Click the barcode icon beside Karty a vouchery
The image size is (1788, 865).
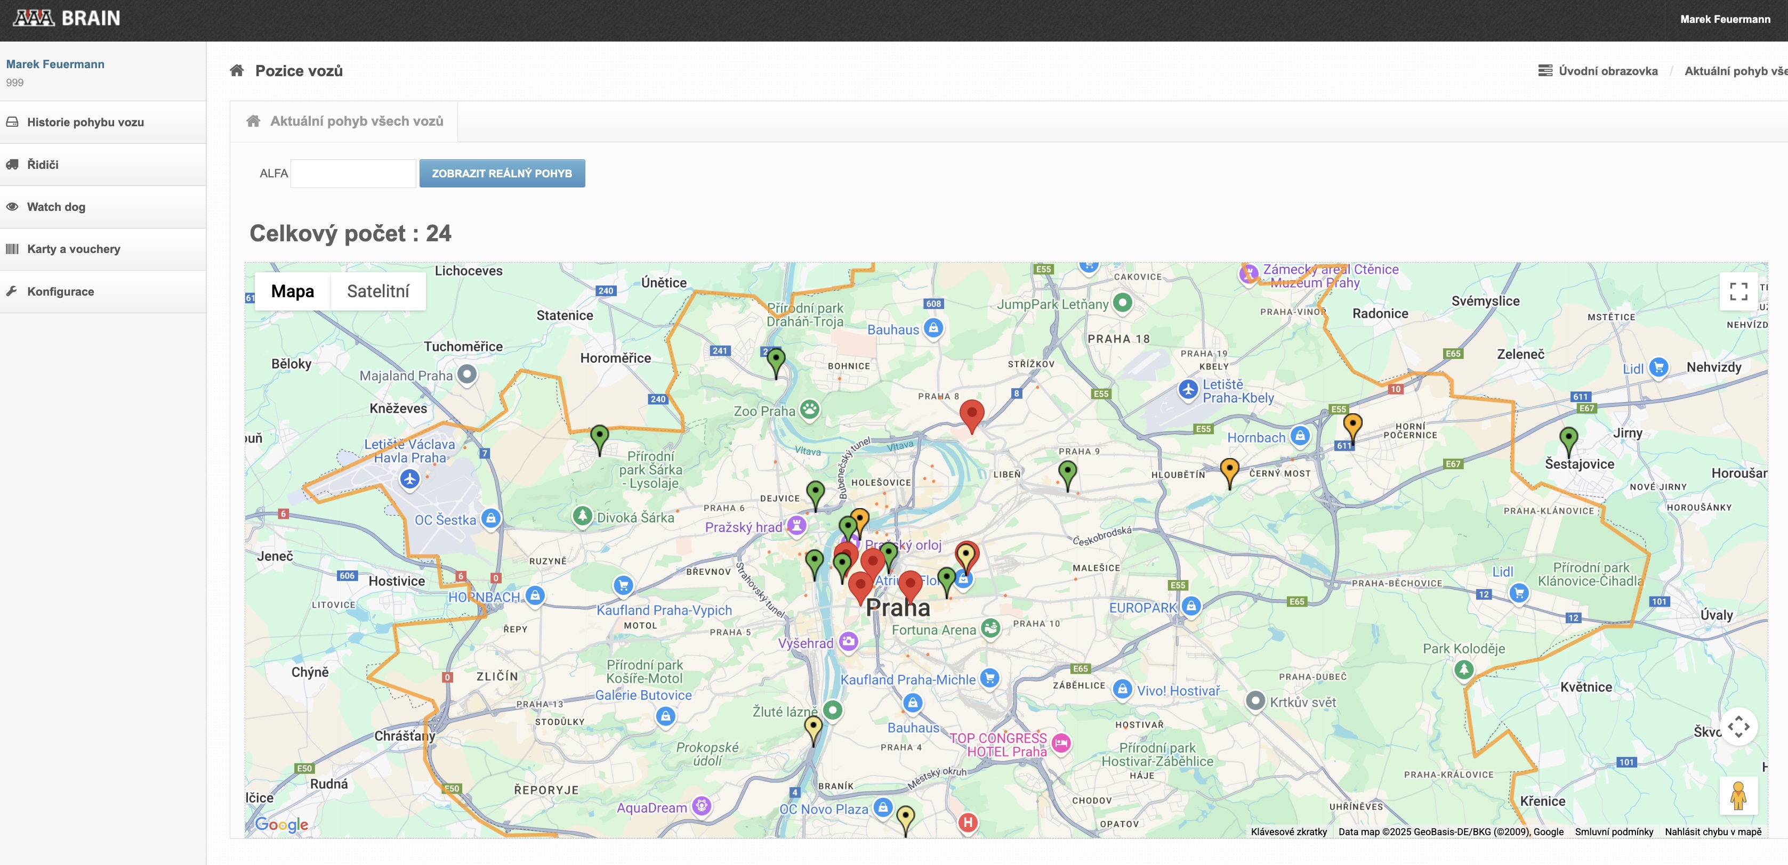click(12, 249)
